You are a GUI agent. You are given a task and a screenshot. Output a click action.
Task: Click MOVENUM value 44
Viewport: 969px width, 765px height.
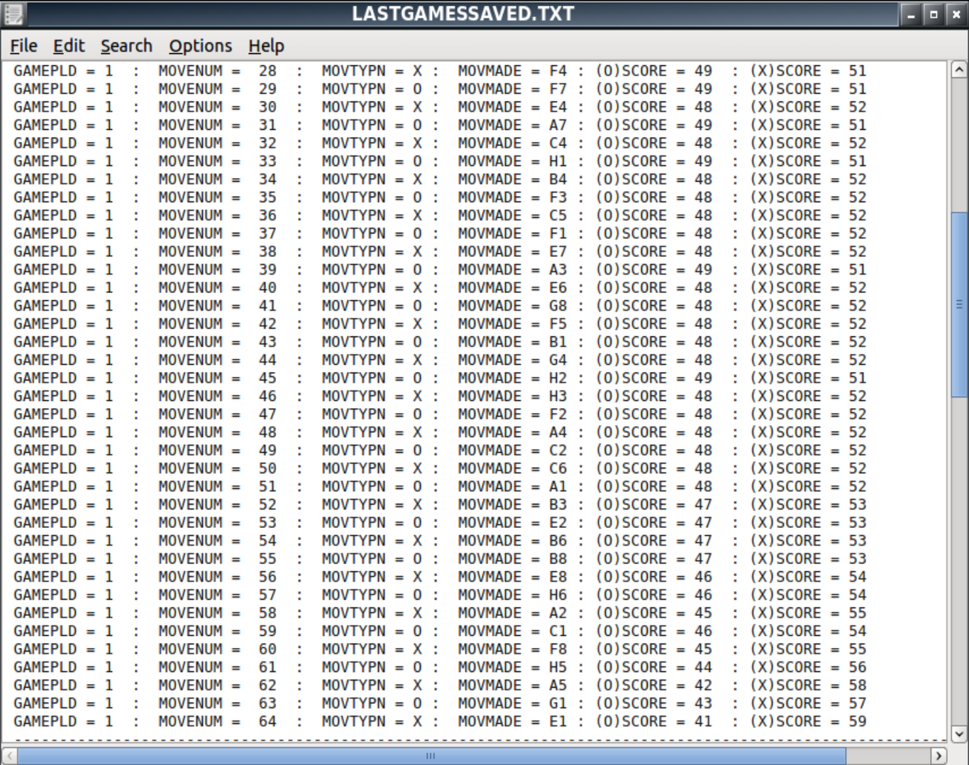pyautogui.click(x=267, y=361)
